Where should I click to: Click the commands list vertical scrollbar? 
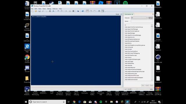tap(152, 52)
